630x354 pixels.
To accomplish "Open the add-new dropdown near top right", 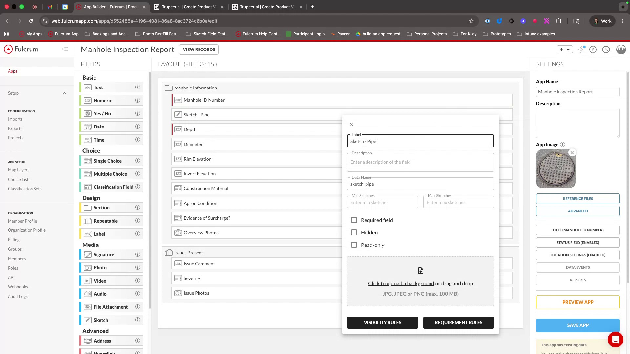I will [565, 49].
